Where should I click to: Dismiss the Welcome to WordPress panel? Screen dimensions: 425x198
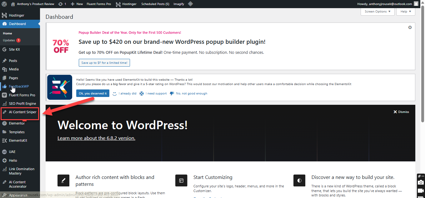coord(401,112)
